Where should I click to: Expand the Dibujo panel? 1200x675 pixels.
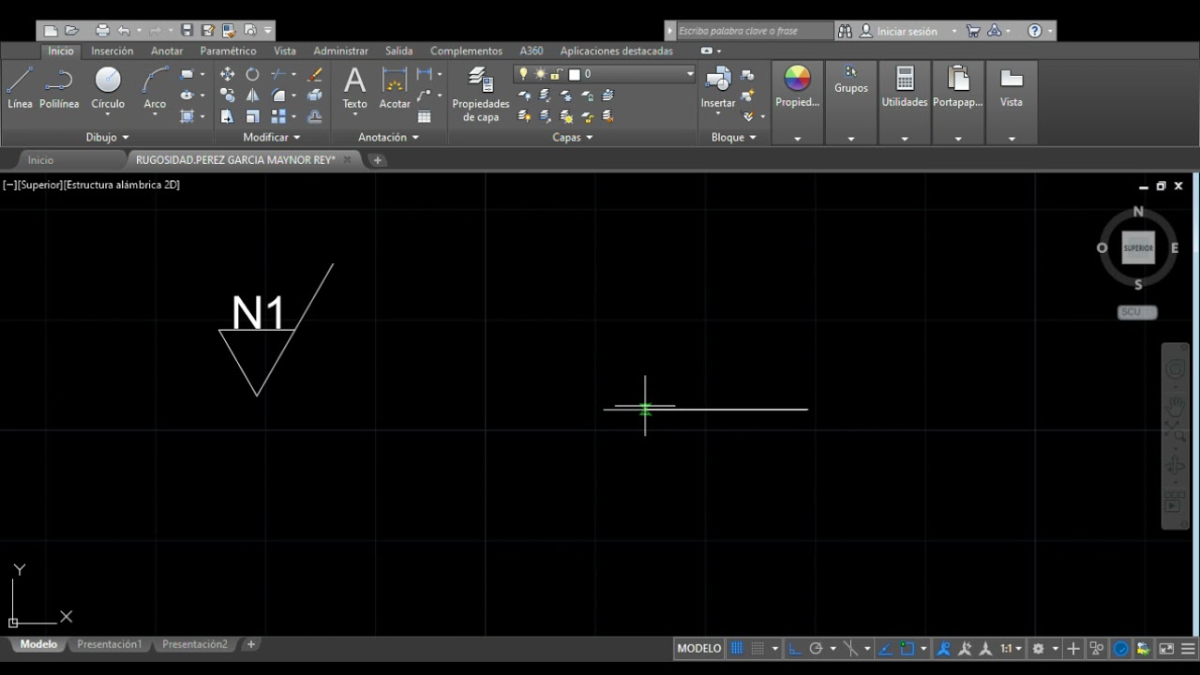click(x=108, y=137)
